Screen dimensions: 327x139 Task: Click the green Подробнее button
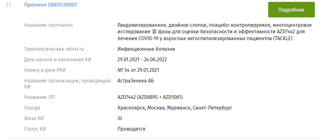(291, 10)
